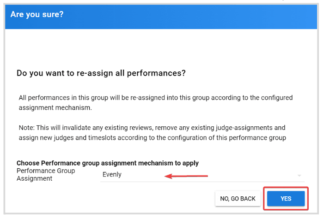Select the Evenly value text
The height and width of the screenshot is (218, 324).
(112, 175)
